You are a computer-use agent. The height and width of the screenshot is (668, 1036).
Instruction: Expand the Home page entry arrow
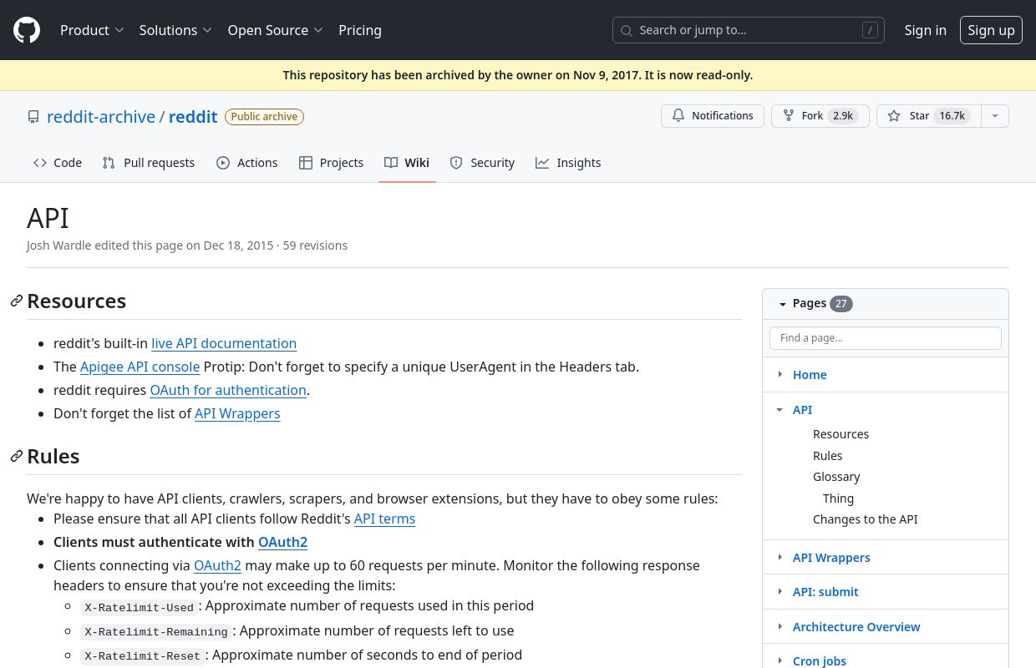(x=780, y=374)
